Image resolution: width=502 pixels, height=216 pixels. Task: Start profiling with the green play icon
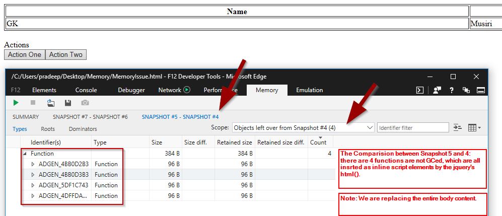click(16, 103)
